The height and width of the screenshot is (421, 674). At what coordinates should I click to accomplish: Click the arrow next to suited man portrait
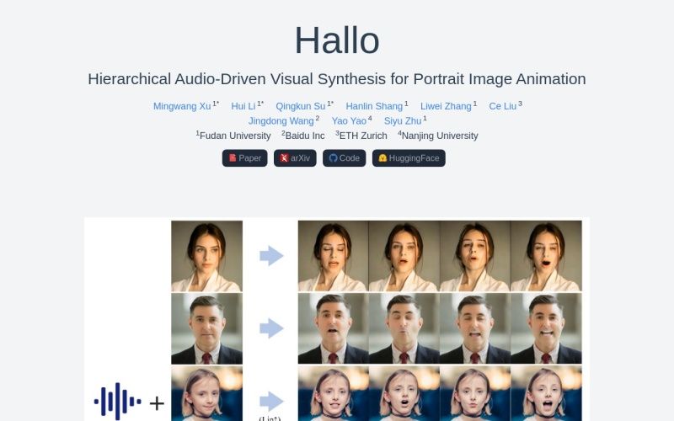tap(271, 328)
